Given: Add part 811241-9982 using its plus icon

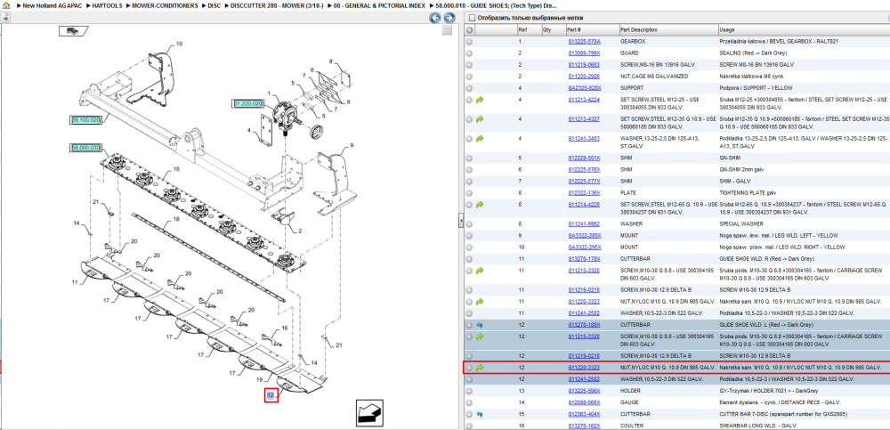Looking at the screenshot, I should (x=469, y=223).
